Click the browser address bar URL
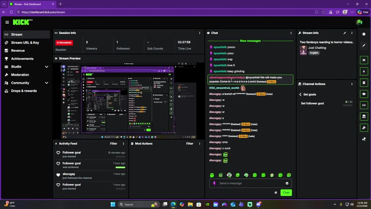 click(x=43, y=12)
